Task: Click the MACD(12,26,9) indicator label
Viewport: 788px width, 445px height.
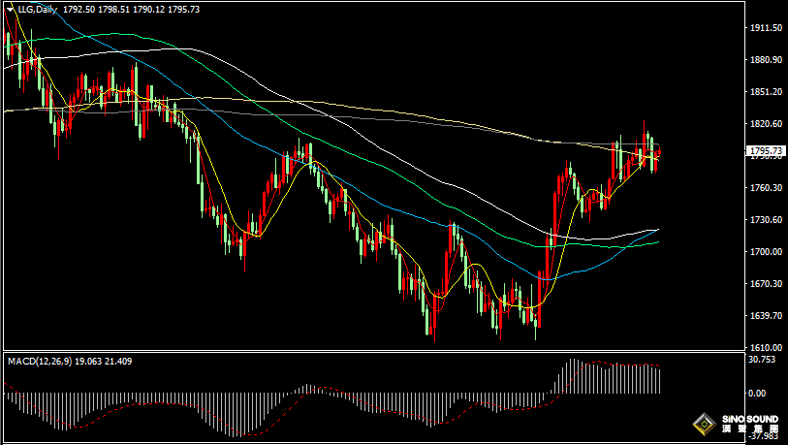Action: pos(40,361)
